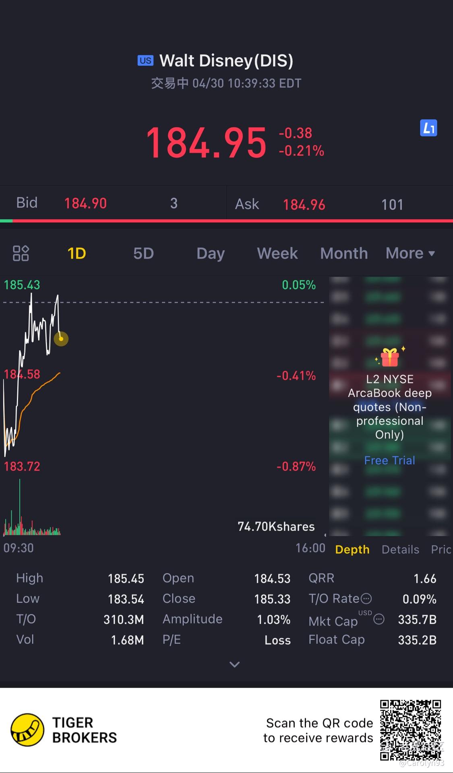Screen dimensions: 453x773
Task: Tap the chart mid price label 184.58
Action: 22,374
